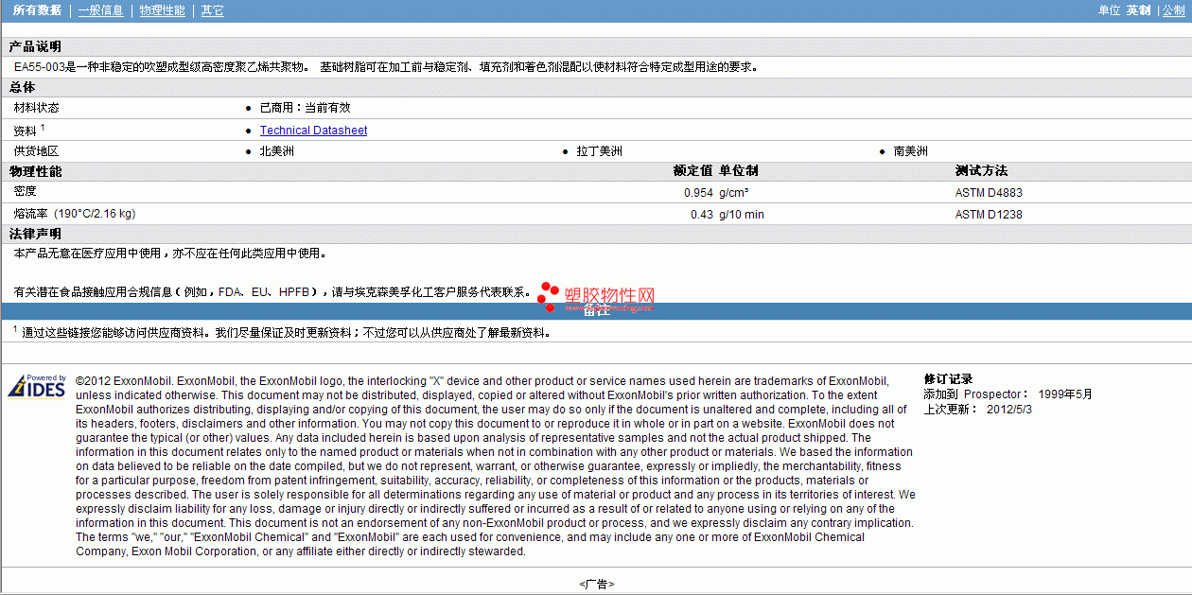Click the 产品说明 section header
Image resolution: width=1192 pixels, height=595 pixels.
click(x=35, y=47)
